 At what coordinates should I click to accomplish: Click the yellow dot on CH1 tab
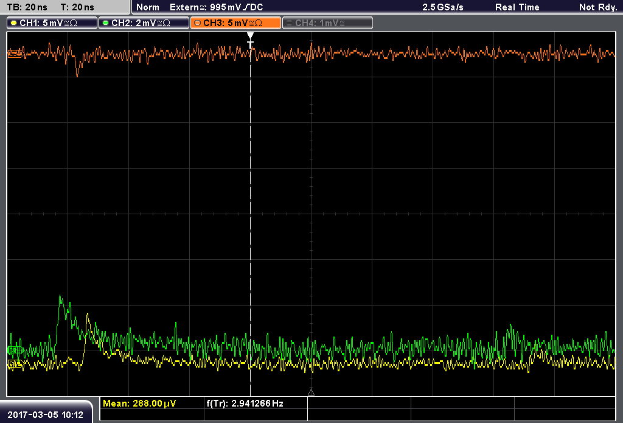coord(14,23)
